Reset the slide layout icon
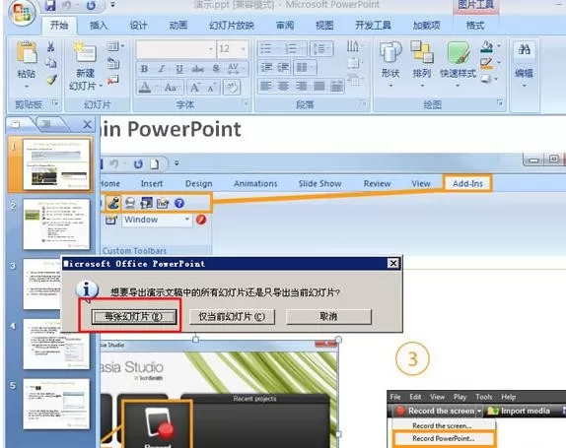The width and height of the screenshot is (566, 448). tap(113, 63)
